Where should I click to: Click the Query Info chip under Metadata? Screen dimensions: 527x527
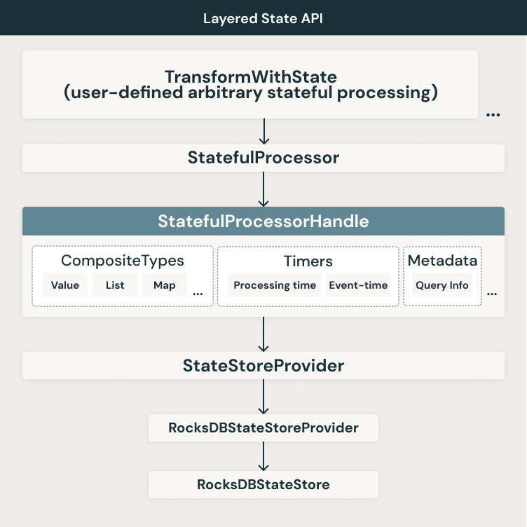(x=442, y=285)
